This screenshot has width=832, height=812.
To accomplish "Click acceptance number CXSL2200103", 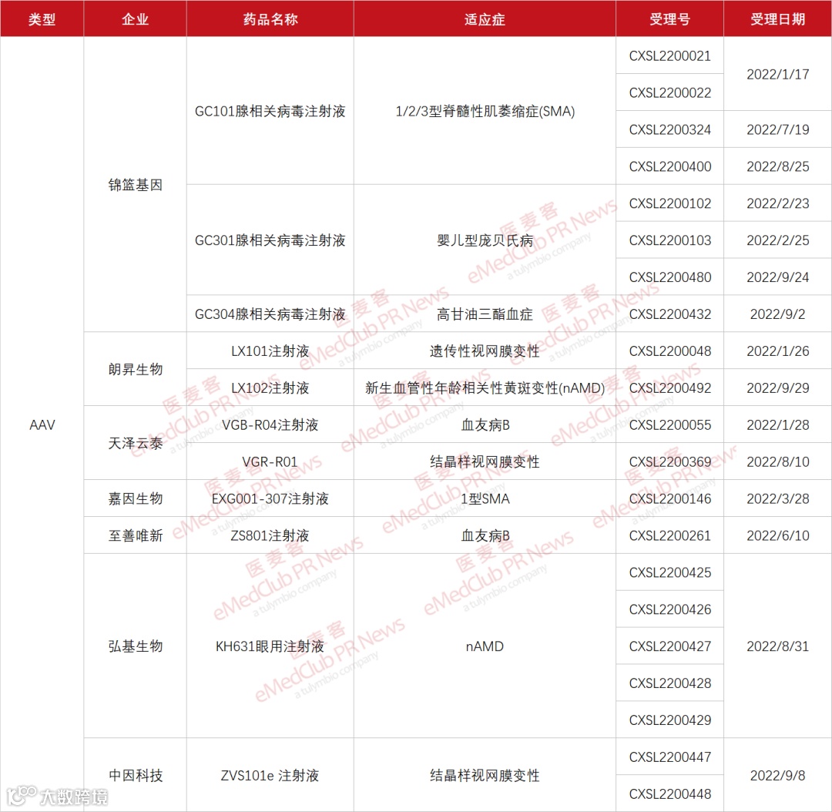I will coord(669,240).
